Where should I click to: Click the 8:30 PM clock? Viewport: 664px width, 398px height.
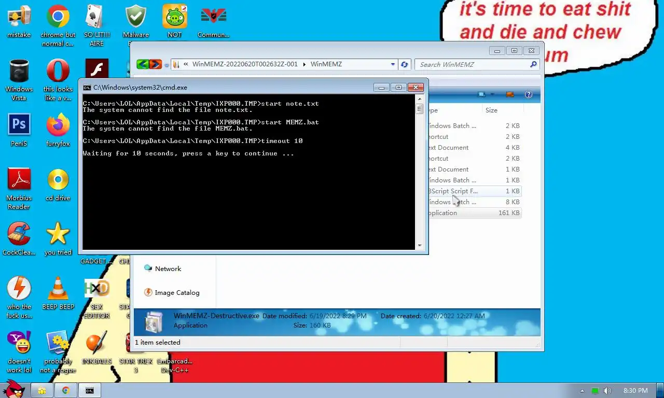click(x=635, y=391)
